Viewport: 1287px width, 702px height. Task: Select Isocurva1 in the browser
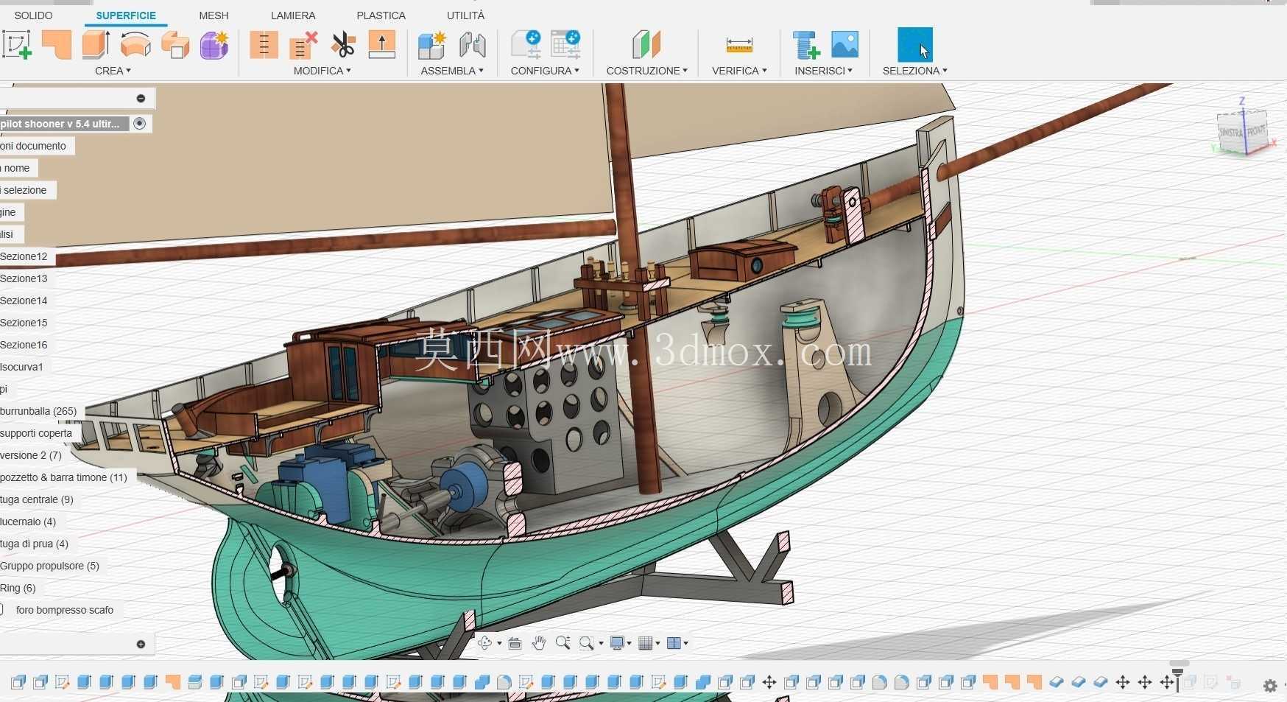pos(22,367)
